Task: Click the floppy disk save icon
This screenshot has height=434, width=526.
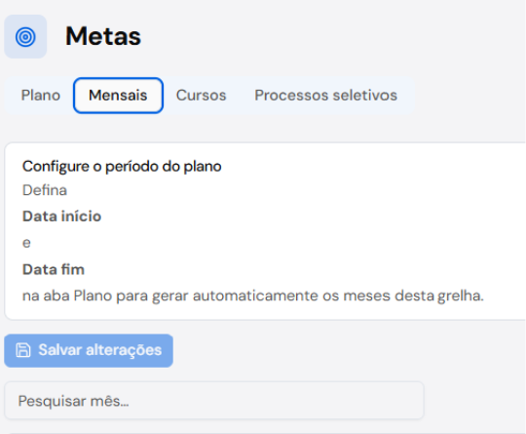Action: point(23,350)
